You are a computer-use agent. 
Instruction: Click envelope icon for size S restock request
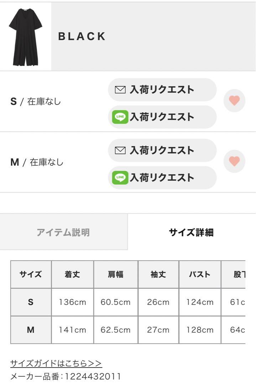point(120,90)
